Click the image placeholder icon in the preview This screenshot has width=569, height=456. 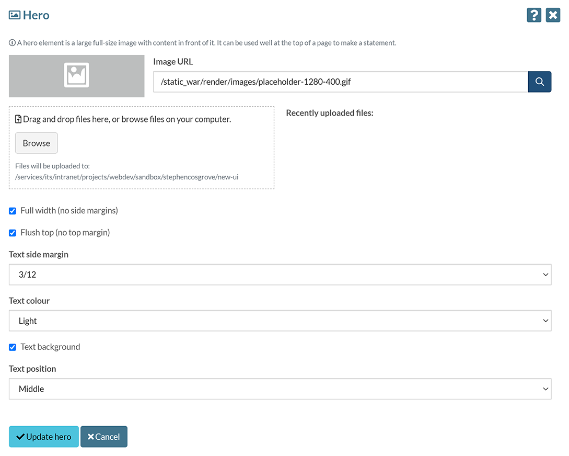coord(76,75)
